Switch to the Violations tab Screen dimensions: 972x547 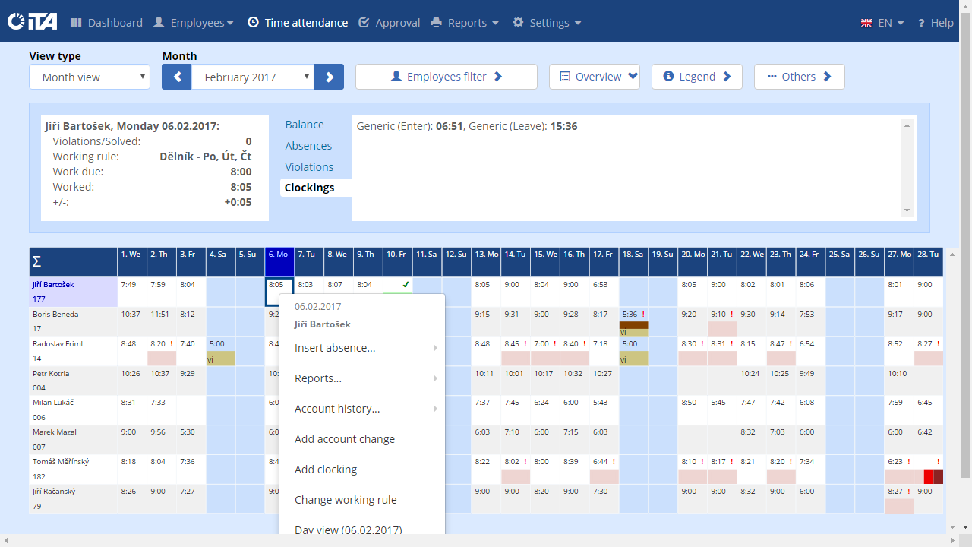(x=309, y=167)
